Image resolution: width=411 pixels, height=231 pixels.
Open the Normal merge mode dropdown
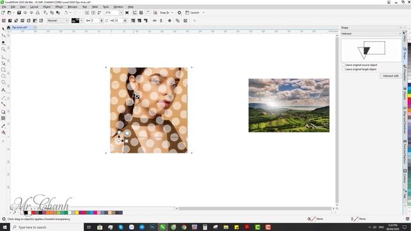(x=57, y=21)
